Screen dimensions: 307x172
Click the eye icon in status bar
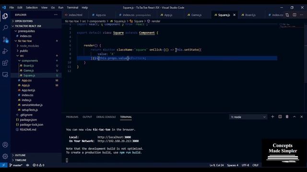[x=28, y=165]
